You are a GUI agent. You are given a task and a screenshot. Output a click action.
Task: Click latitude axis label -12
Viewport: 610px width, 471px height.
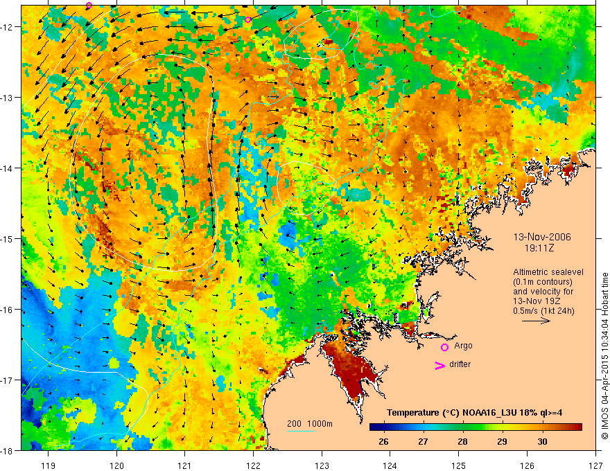click(7, 27)
